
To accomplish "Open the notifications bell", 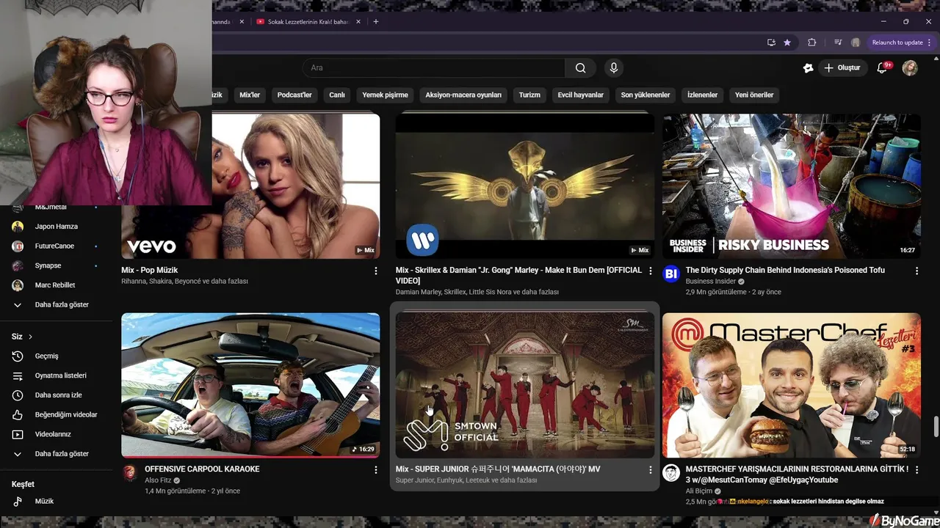I will (x=883, y=68).
